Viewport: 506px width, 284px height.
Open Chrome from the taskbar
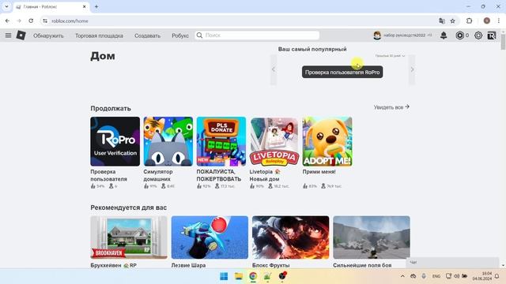[x=253, y=276]
